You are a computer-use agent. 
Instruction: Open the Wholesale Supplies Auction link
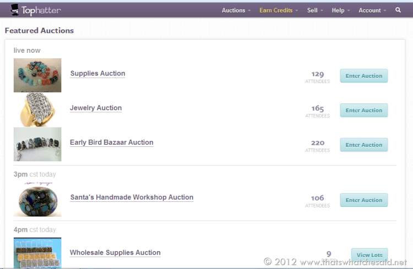[x=115, y=253]
